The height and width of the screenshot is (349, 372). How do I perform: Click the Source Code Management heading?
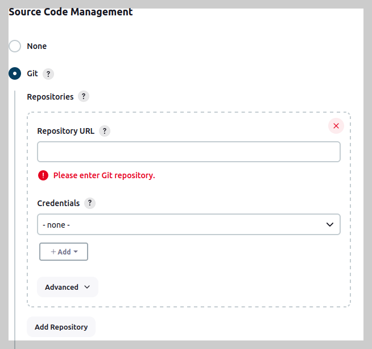(x=71, y=12)
